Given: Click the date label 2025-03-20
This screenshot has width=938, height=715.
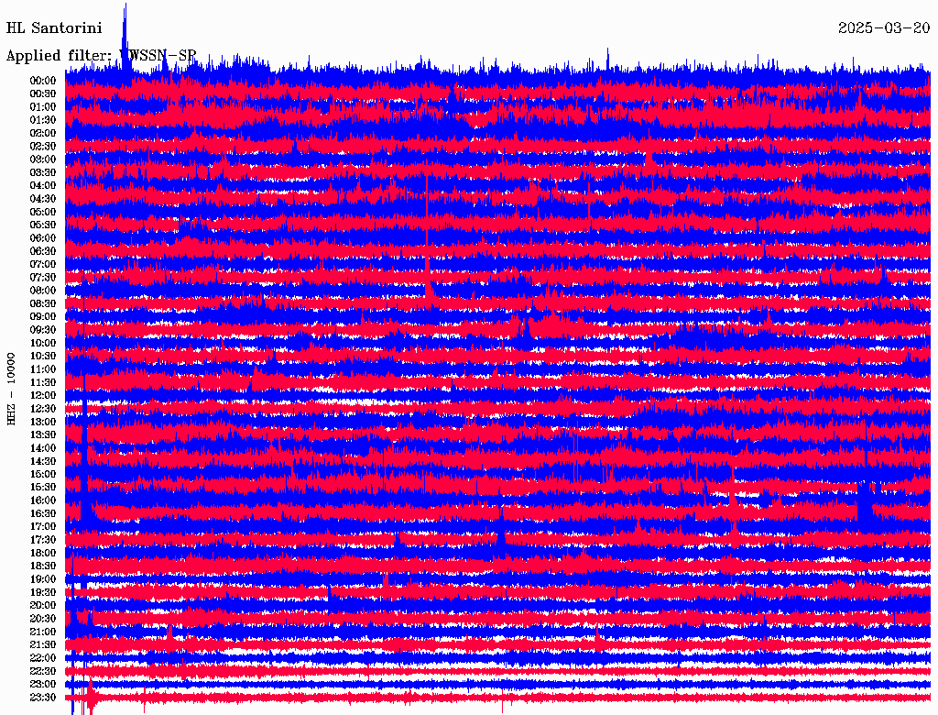Looking at the screenshot, I should [884, 28].
